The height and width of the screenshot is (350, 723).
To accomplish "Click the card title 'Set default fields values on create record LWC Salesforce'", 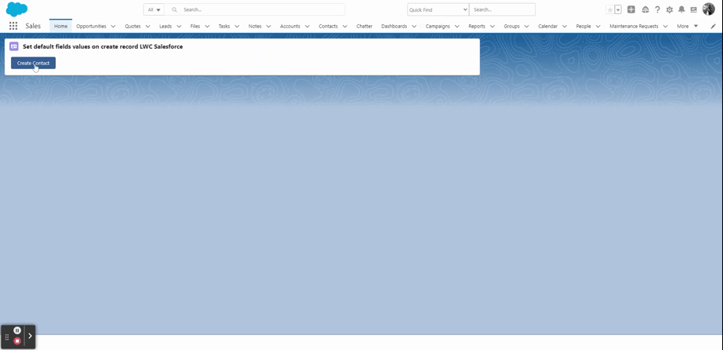I will coord(103,46).
